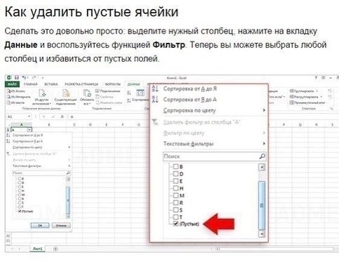The height and width of the screenshot is (271, 339).
Task: Open the ФАЙЛ tab
Action: tap(12, 84)
